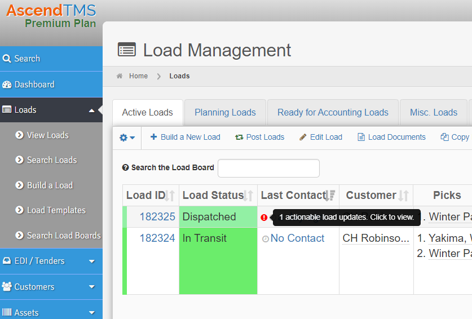Click the Edit Load pencil icon

(x=303, y=137)
